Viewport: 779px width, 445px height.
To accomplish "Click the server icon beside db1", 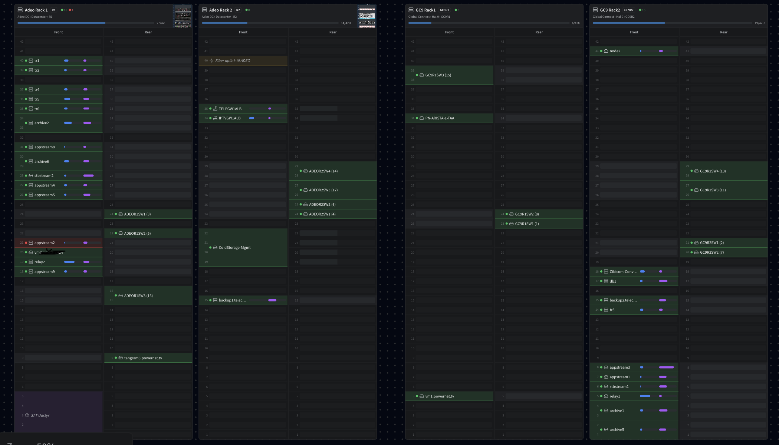I will click(606, 281).
